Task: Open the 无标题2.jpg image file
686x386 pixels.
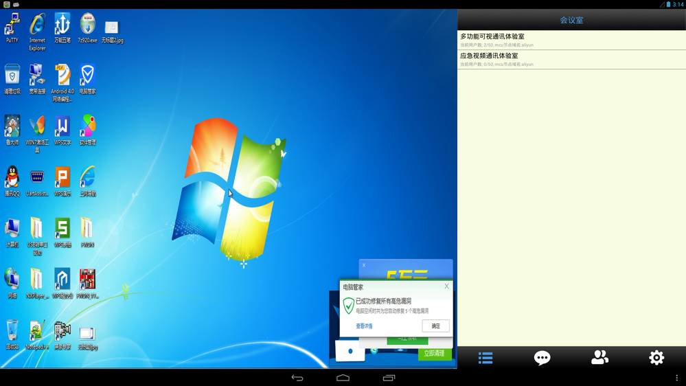Action: (x=113, y=32)
